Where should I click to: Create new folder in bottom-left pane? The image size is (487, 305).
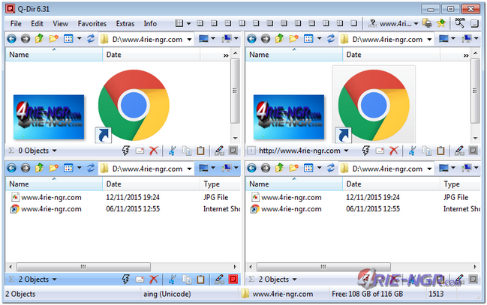(x=53, y=168)
